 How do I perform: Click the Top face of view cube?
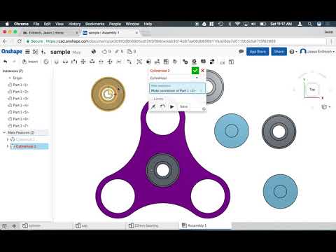click(312, 90)
